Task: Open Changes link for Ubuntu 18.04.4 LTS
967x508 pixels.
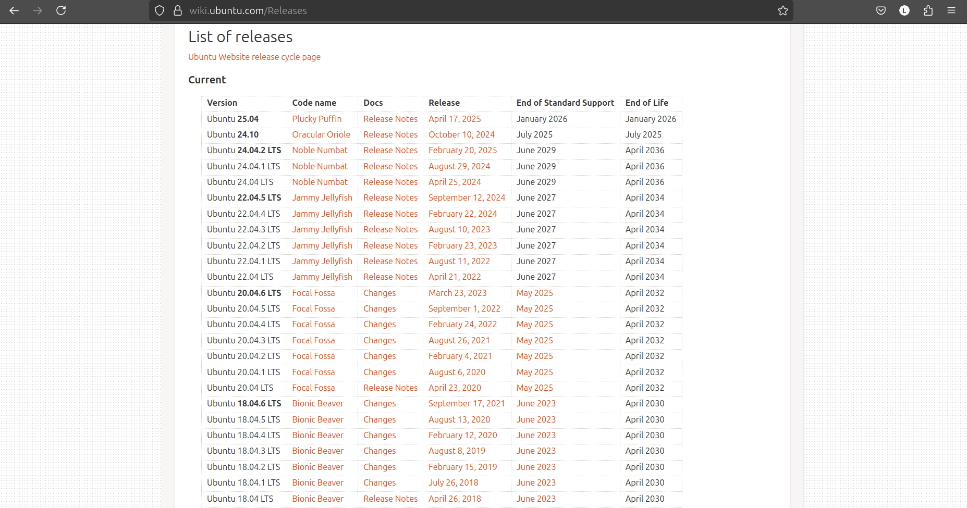Action: 380,435
